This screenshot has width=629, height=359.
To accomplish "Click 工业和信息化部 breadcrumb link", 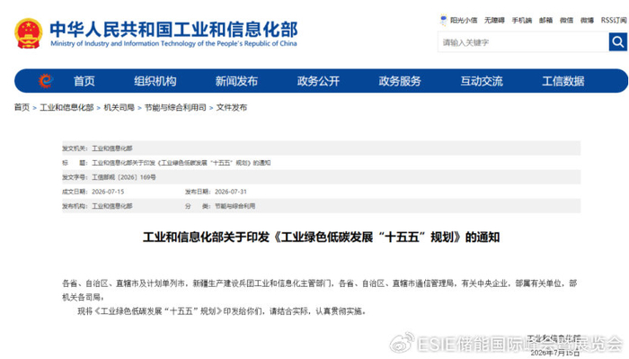I will [66, 107].
